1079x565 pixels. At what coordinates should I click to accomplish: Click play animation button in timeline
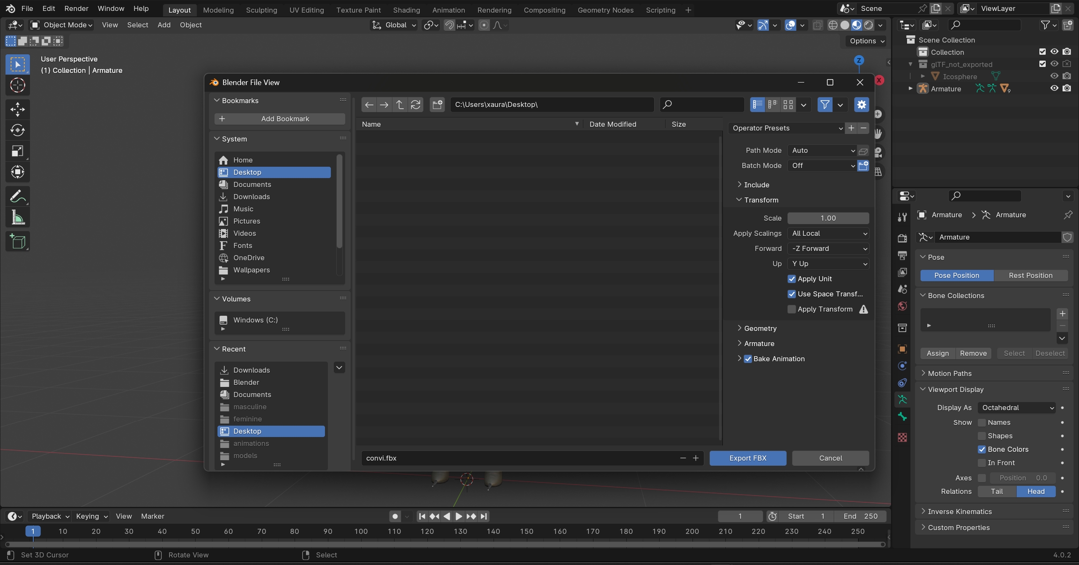[x=458, y=516]
